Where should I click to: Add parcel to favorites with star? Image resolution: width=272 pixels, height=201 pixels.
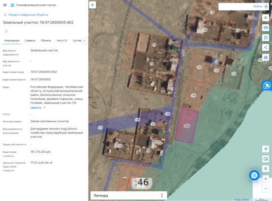(6, 31)
